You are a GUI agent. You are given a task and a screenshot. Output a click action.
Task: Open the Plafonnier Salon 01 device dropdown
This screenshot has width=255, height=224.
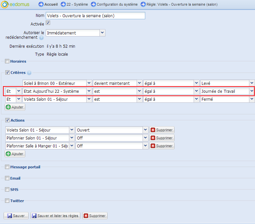tap(72, 138)
